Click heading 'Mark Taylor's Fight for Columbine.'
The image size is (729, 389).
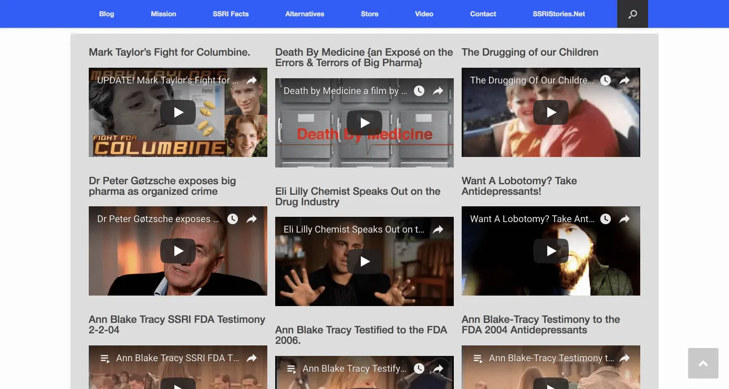click(x=169, y=52)
